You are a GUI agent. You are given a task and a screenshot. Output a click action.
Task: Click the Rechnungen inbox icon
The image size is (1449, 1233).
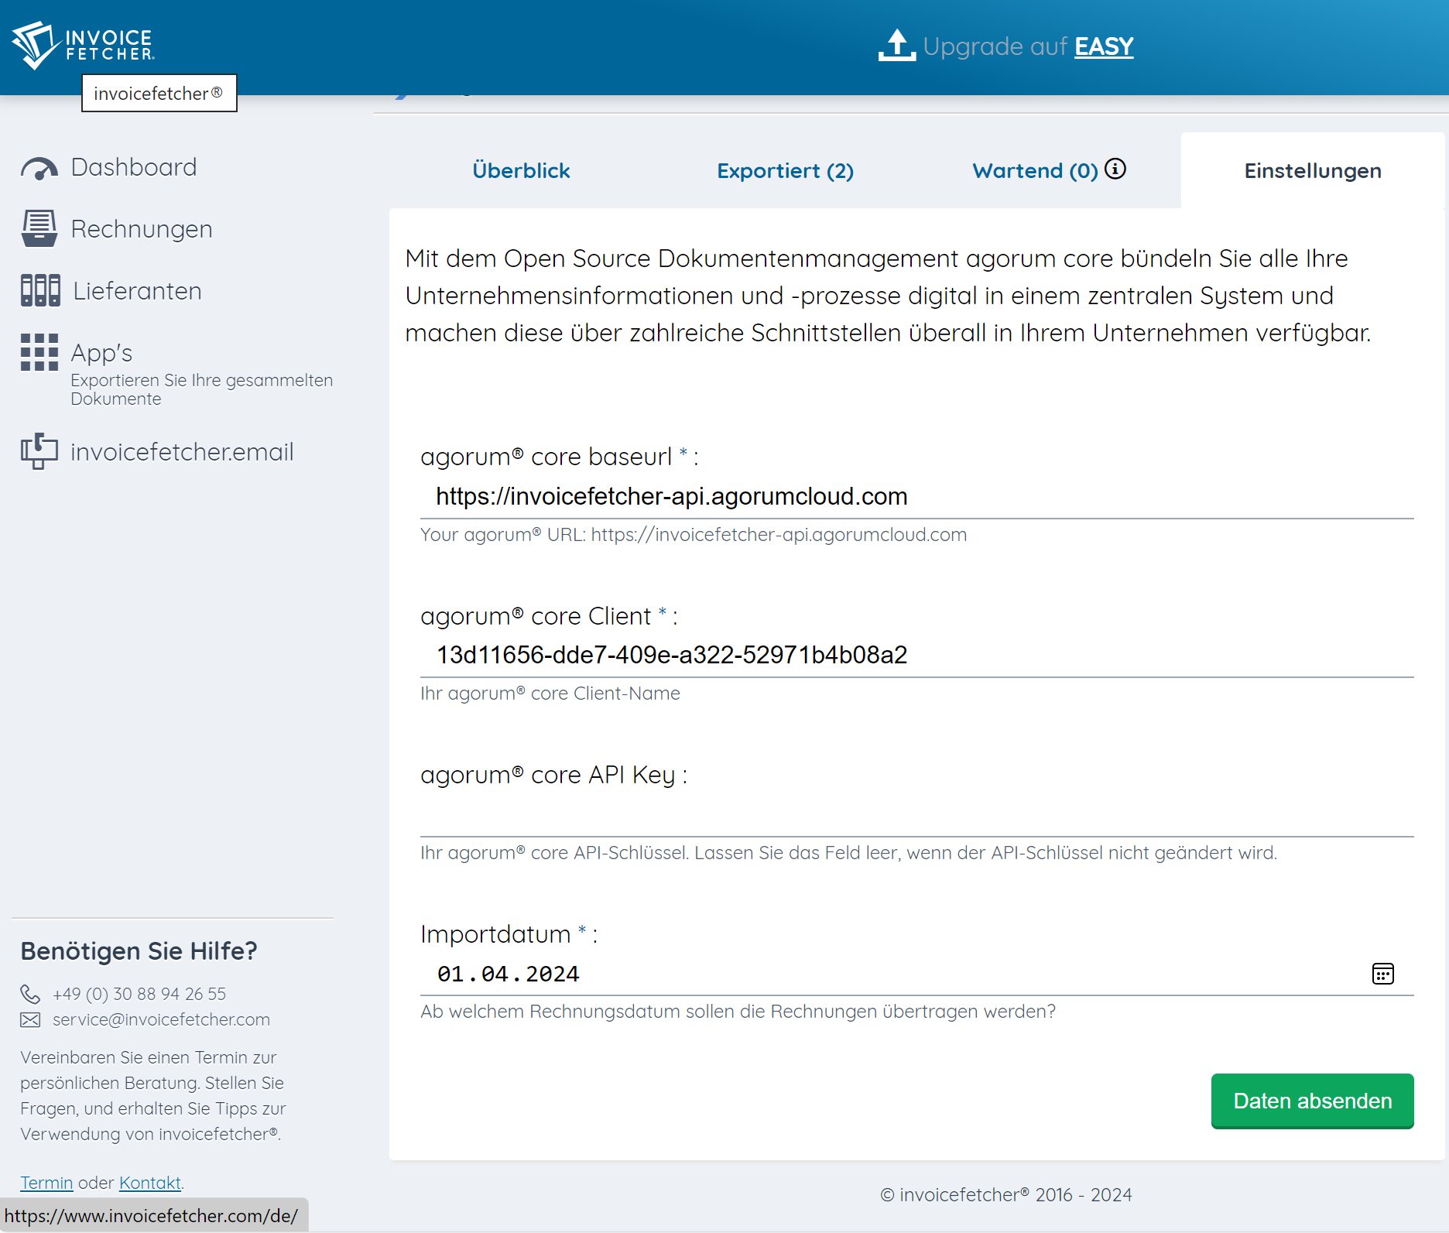[x=39, y=229]
